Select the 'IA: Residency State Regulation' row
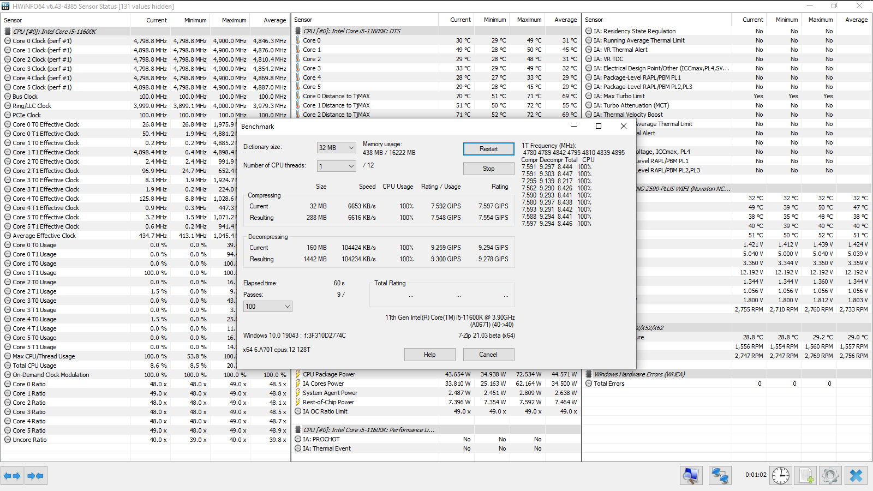Screen dimensions: 873x491 coord(727,31)
